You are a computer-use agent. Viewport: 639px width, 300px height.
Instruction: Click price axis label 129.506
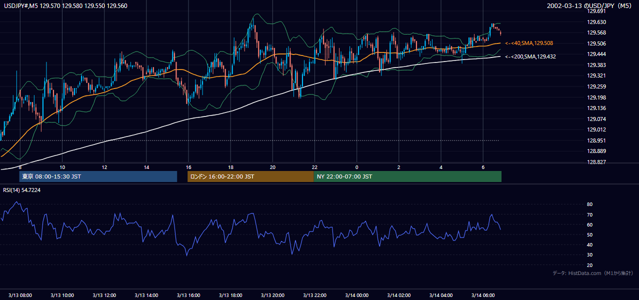[x=596, y=43]
